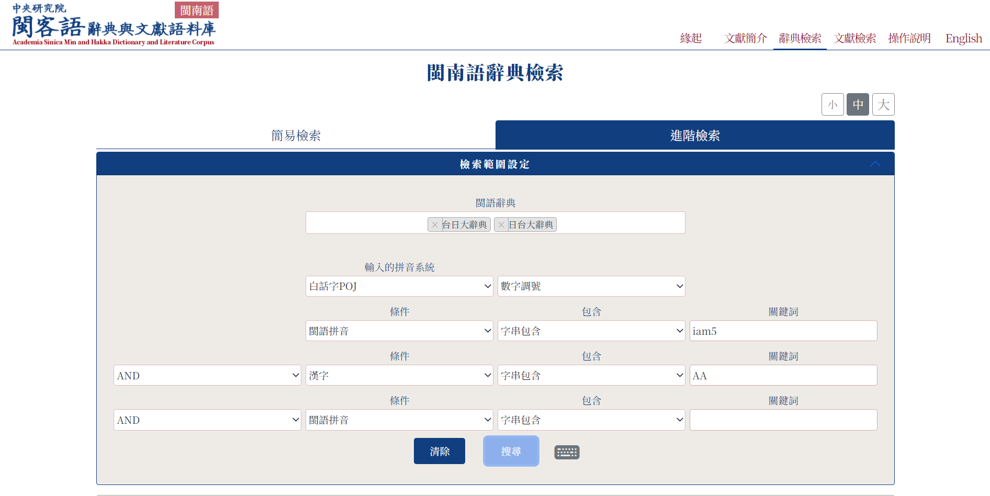
Task: Set font size to small 小
Action: coord(833,105)
